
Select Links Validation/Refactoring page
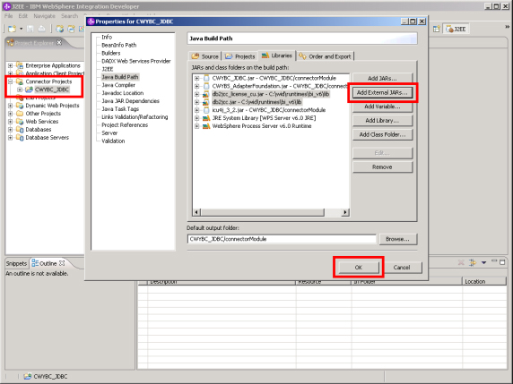tap(135, 117)
